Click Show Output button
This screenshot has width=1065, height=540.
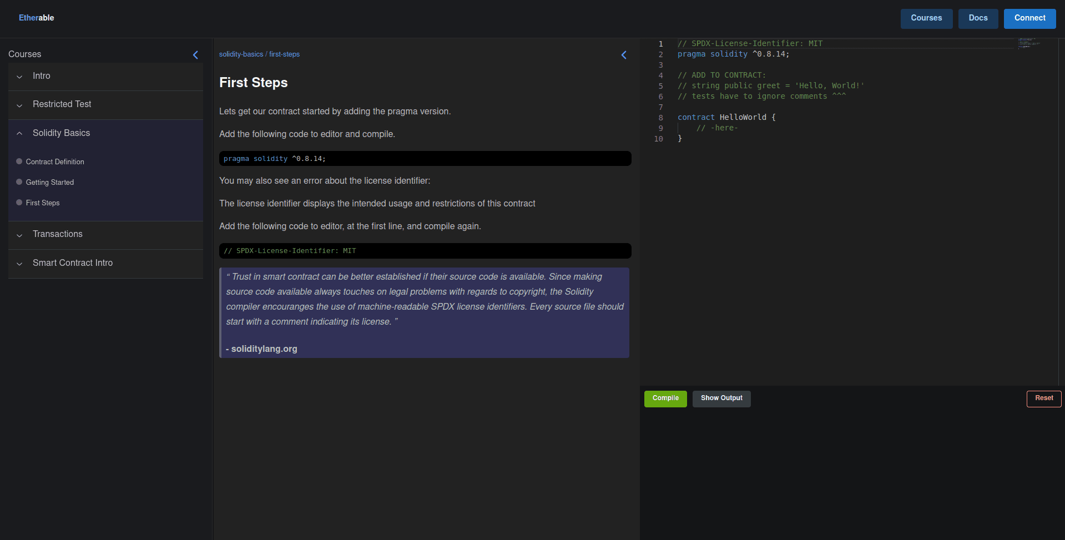(721, 398)
